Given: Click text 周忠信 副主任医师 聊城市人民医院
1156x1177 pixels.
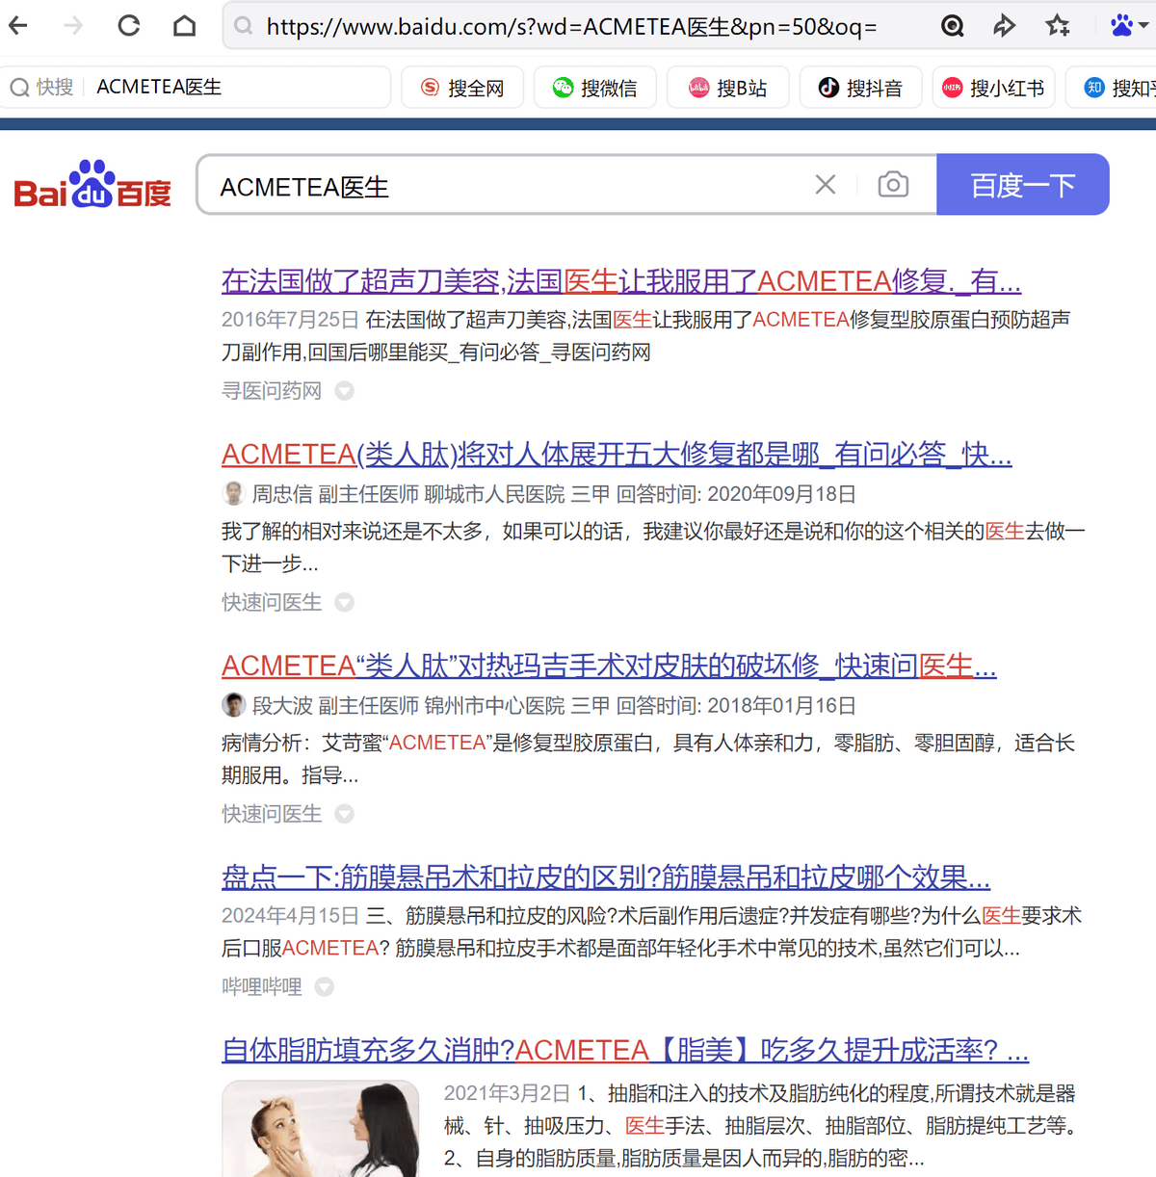Looking at the screenshot, I should point(408,494).
